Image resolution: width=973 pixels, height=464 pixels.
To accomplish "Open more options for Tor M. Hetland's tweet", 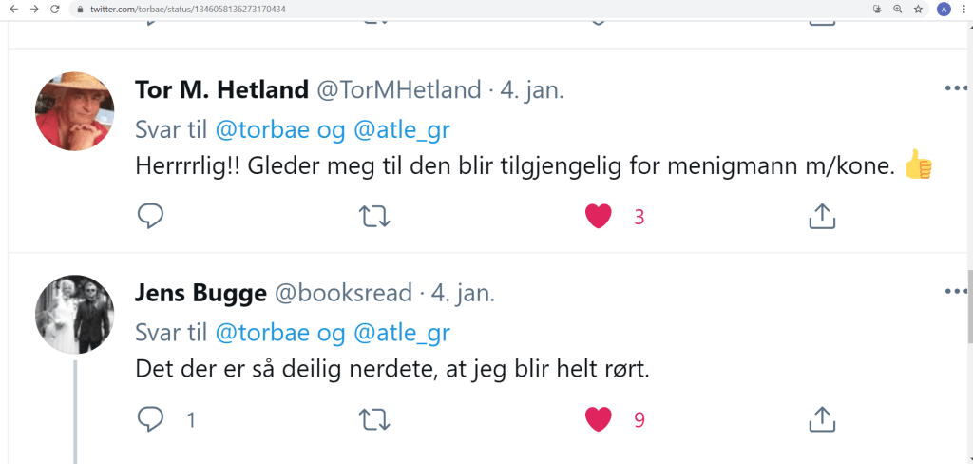I will 955,89.
